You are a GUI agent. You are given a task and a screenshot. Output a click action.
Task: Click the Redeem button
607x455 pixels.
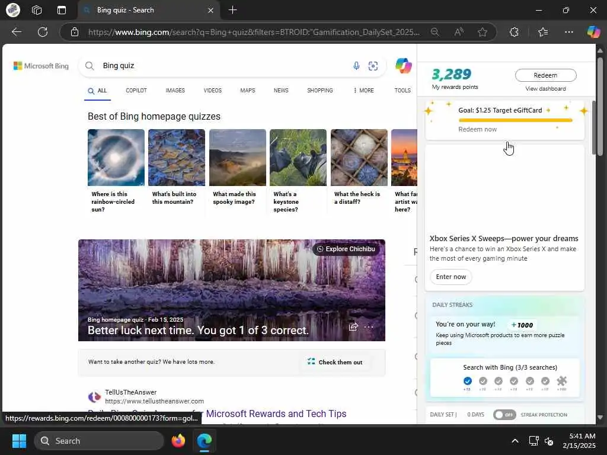(x=545, y=75)
